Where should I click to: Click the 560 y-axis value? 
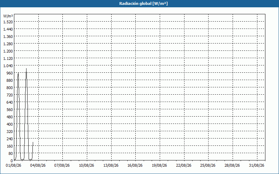click(x=10, y=110)
